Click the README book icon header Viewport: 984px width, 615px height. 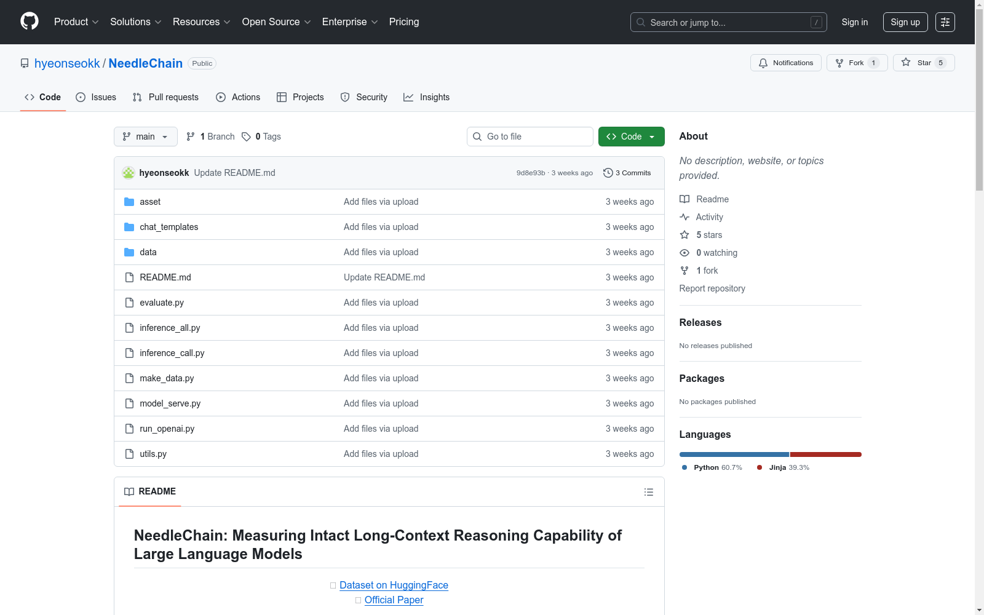pos(129,491)
